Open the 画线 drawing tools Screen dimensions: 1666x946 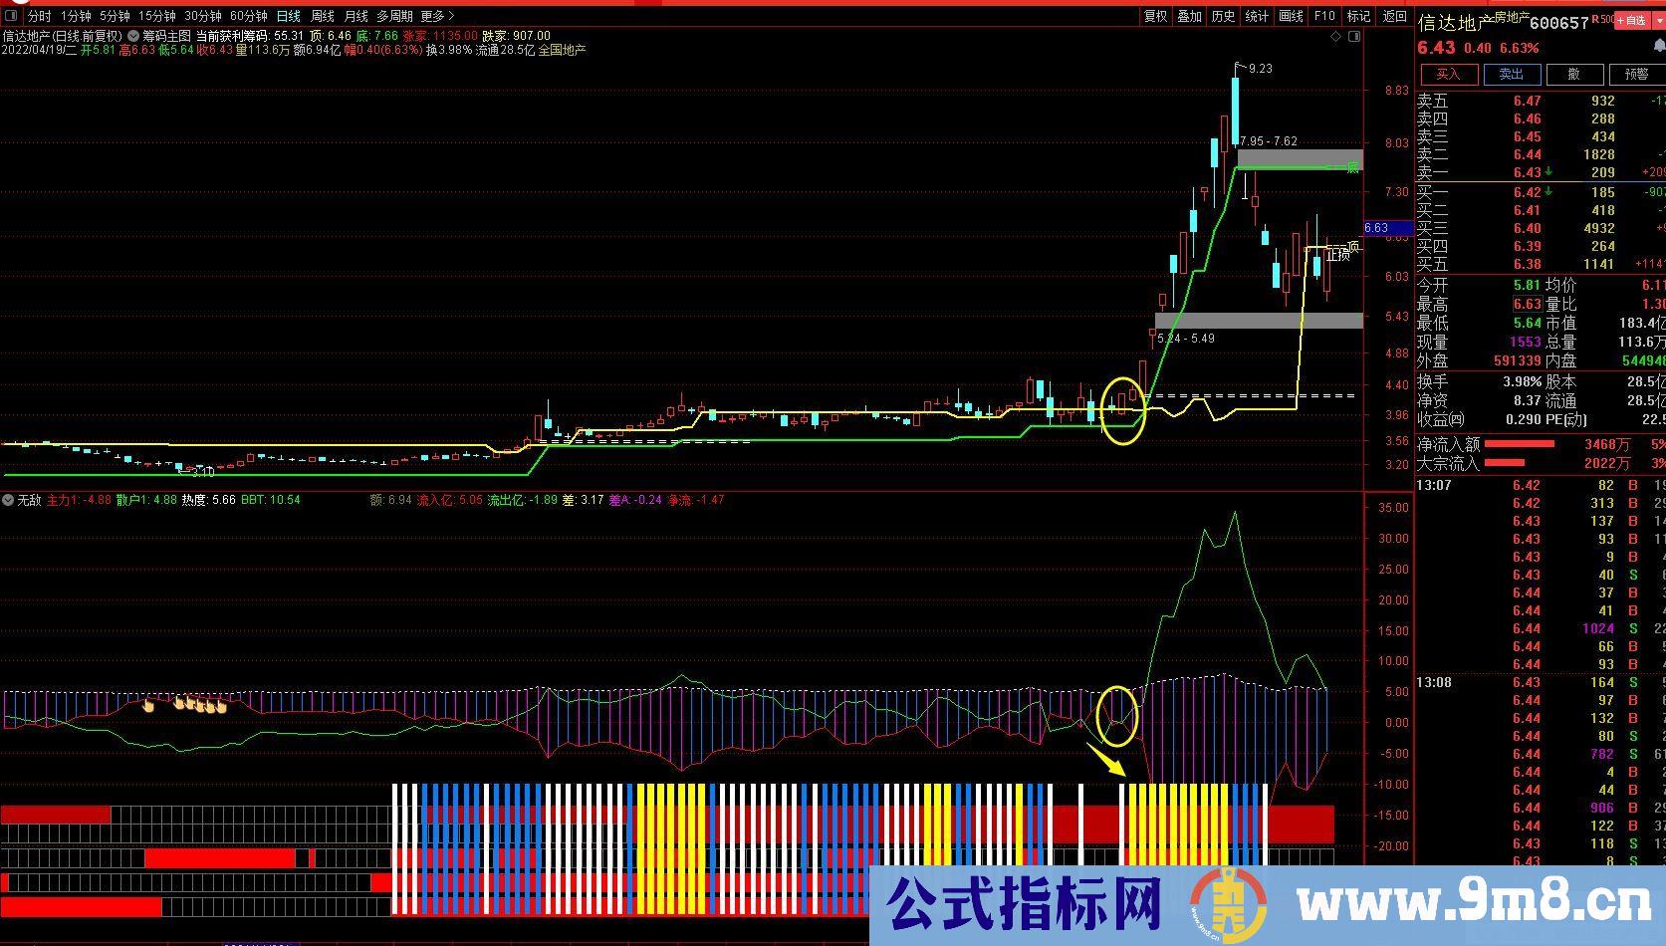click(x=1291, y=16)
